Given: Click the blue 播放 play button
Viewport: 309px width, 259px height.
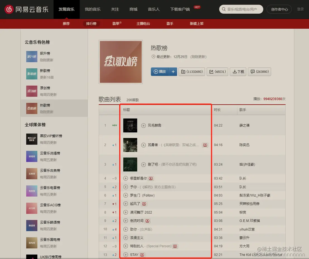Looking at the screenshot, I should pos(160,72).
